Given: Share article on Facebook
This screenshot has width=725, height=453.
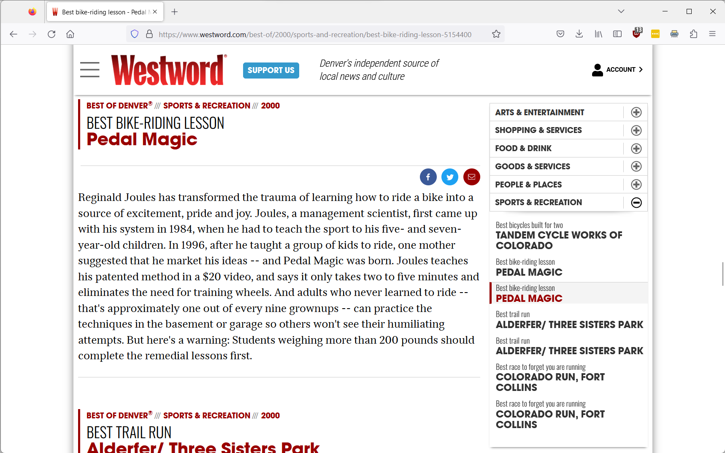Looking at the screenshot, I should tap(428, 177).
